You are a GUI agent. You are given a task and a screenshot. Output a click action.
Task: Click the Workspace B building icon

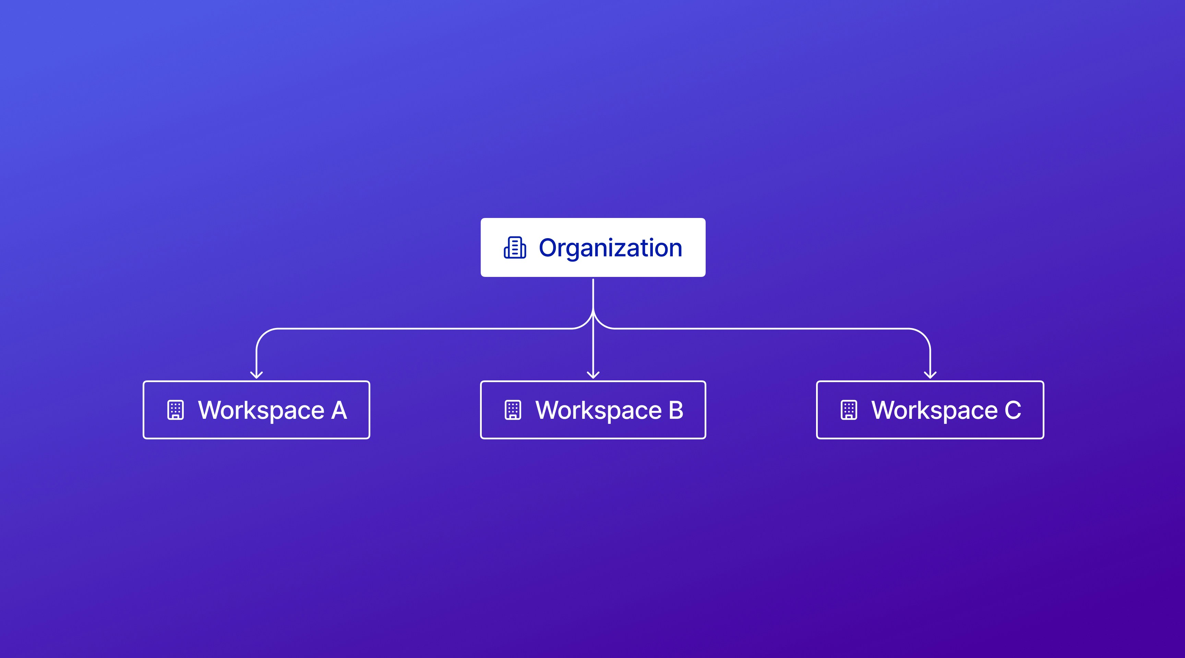coord(513,410)
